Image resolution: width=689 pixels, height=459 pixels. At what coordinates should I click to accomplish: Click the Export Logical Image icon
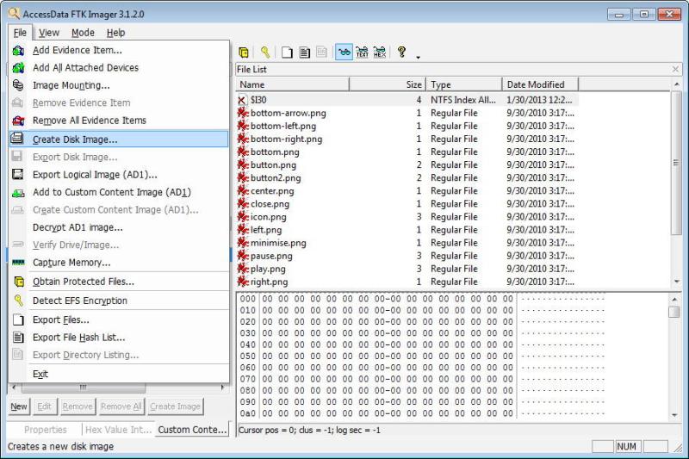(17, 174)
